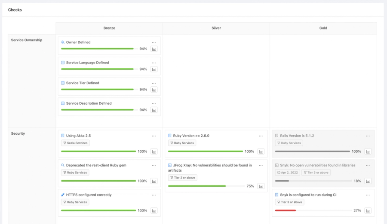This screenshot has width=387, height=224.
Task: Open more options for Snyk configured during CI
Action: tap(368, 195)
